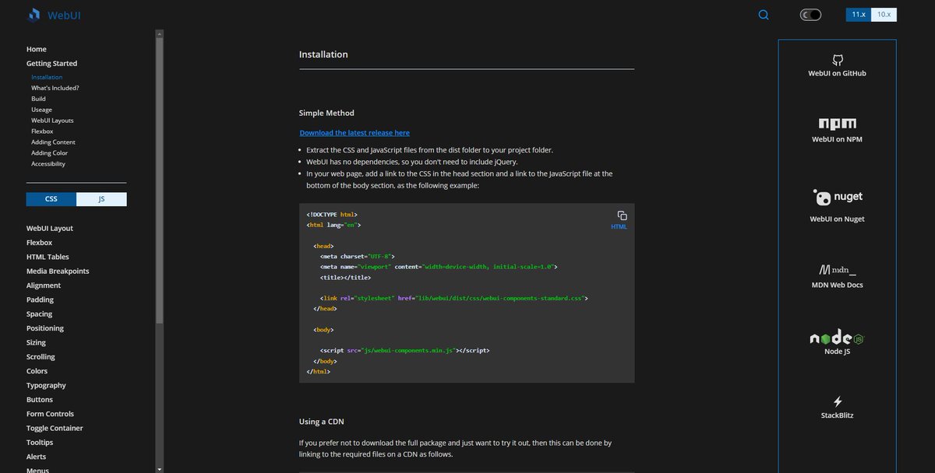935x473 pixels.
Task: Open Padding entry
Action: click(x=41, y=300)
